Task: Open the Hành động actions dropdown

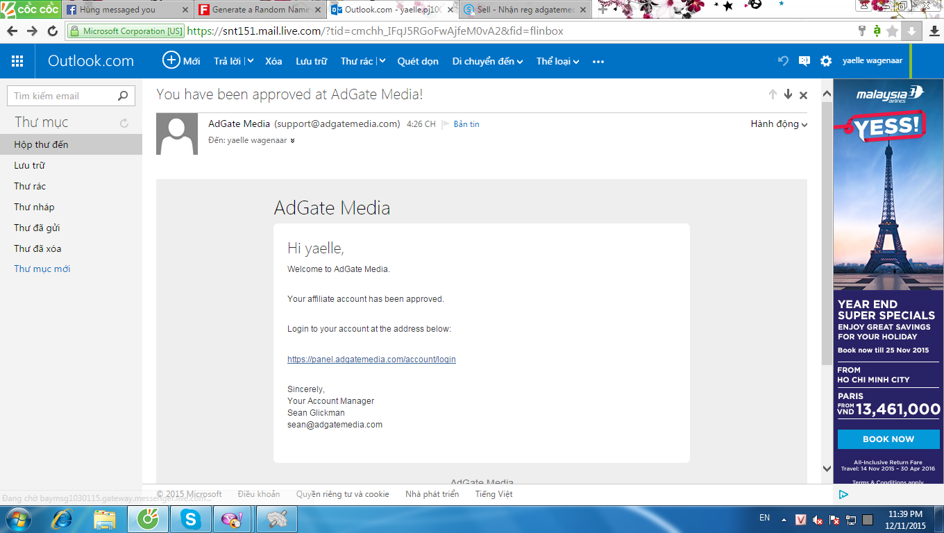Action: click(x=779, y=124)
